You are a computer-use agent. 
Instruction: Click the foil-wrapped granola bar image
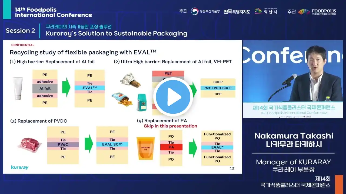130,80
